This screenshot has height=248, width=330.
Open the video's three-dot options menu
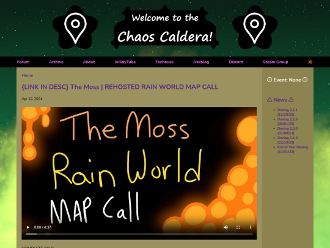[x=251, y=227]
